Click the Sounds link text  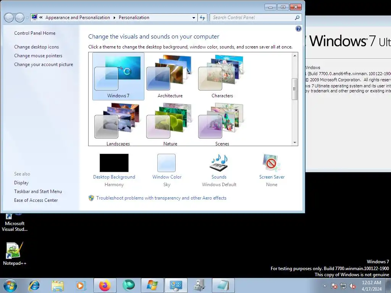coord(219,177)
